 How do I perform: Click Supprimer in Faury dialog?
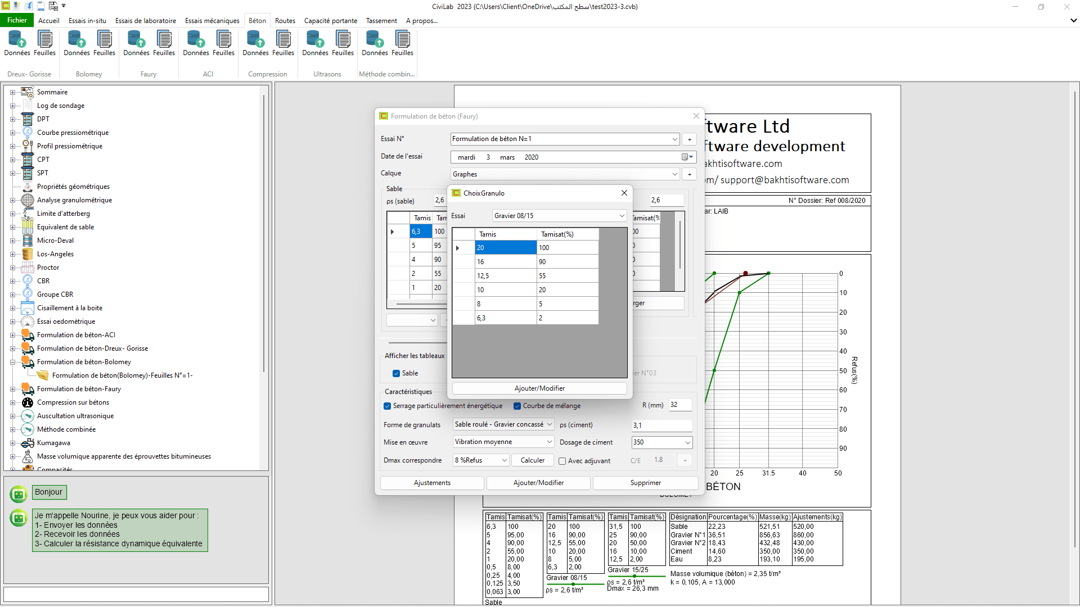646,483
